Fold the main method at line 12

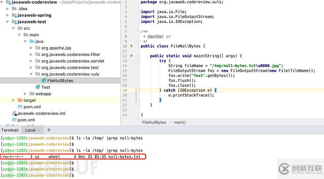(x=139, y=56)
